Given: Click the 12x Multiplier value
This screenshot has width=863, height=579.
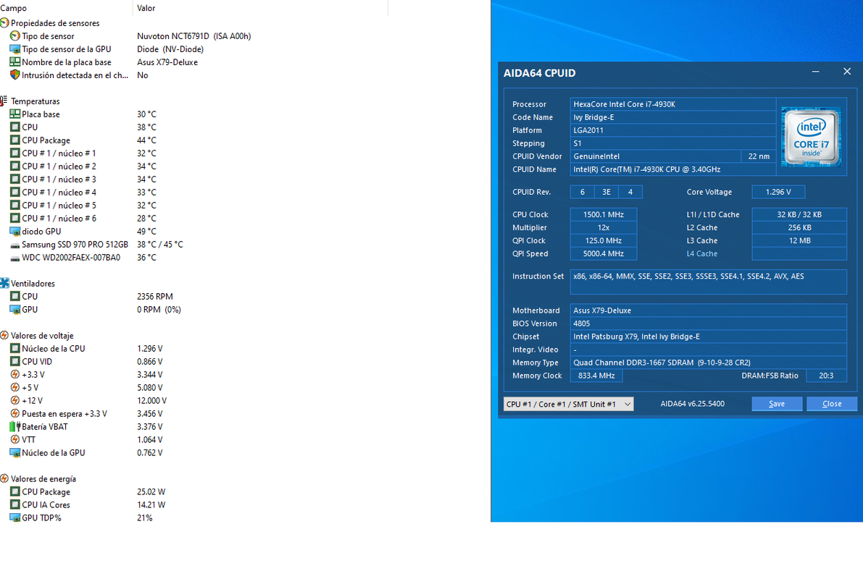Looking at the screenshot, I should (x=604, y=228).
